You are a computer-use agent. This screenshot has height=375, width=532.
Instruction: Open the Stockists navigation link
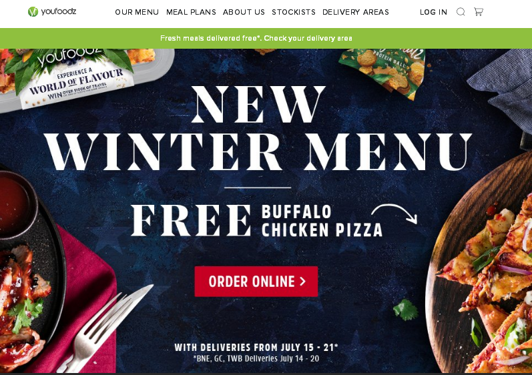(x=294, y=12)
